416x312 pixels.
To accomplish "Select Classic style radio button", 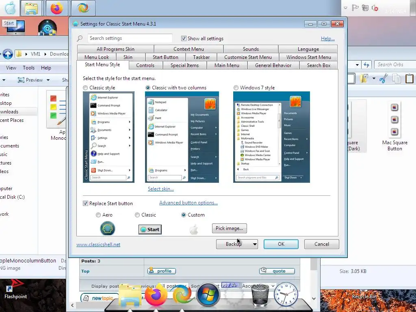I will 85,88.
